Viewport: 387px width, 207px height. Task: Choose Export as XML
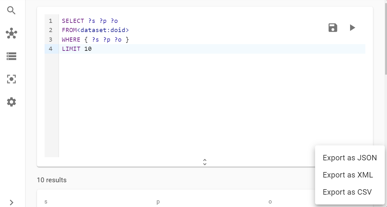(348, 175)
